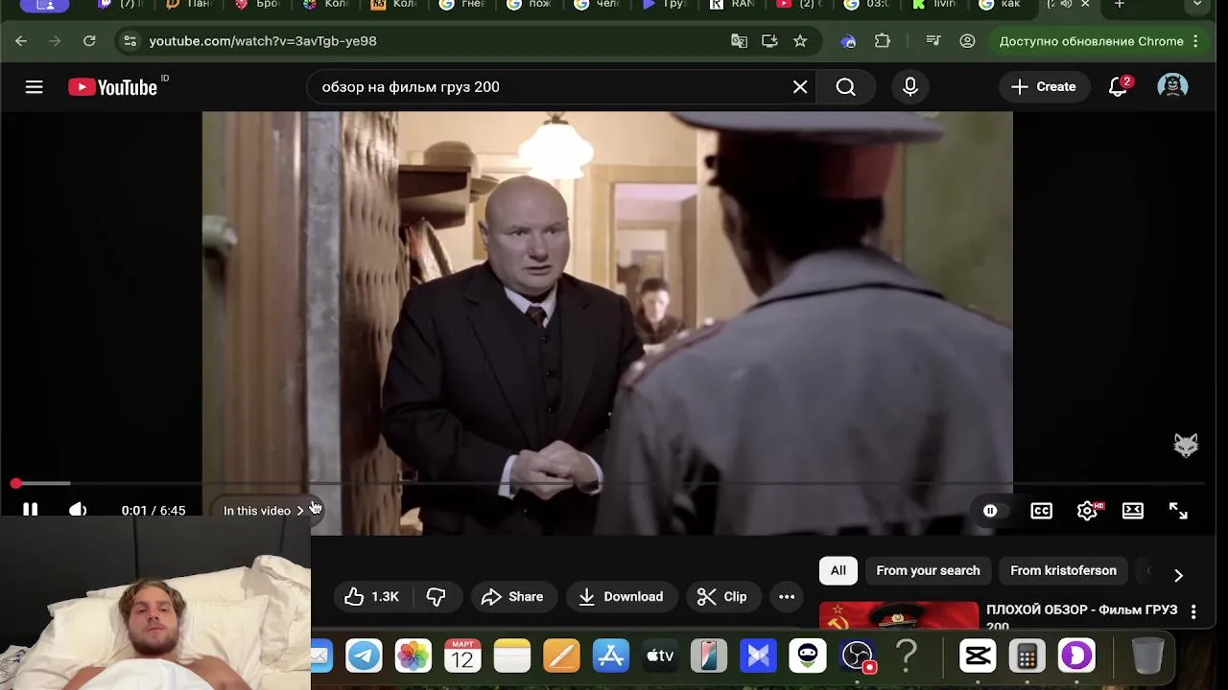Screen dimensions: 1228x690
Task: Install app icon in address bar
Action: pos(769,41)
